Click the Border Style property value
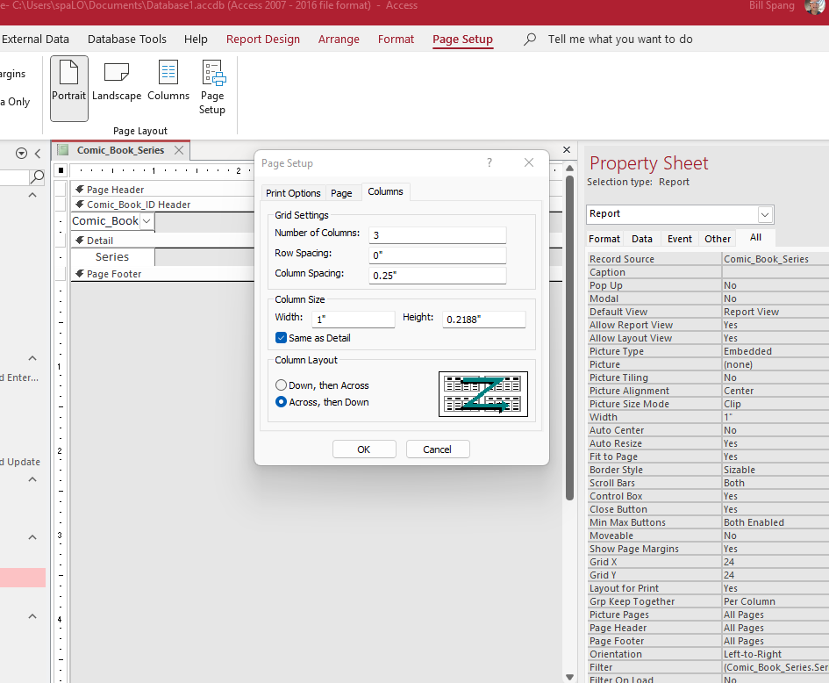The width and height of the screenshot is (829, 683). point(775,470)
